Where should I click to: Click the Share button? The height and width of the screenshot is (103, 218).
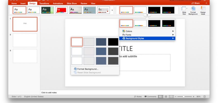(195, 3)
